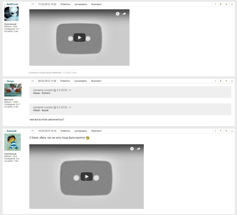Click rating score 8 on NeWCentr's post
This screenshot has width=237, height=215.
click(x=220, y=4)
